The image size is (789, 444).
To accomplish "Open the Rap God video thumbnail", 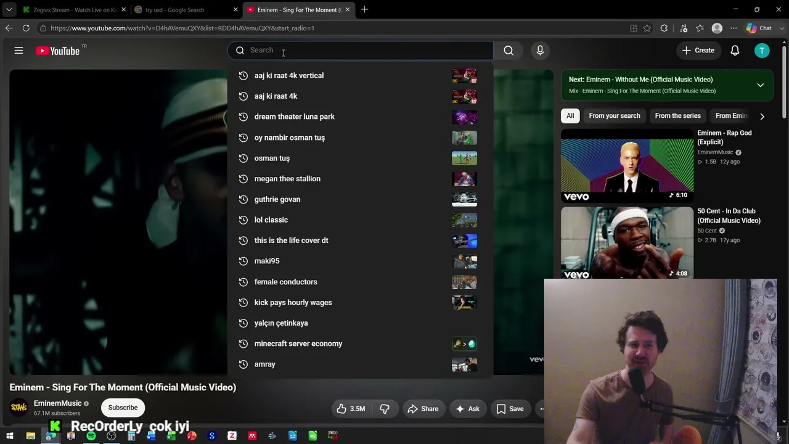I will [627, 165].
